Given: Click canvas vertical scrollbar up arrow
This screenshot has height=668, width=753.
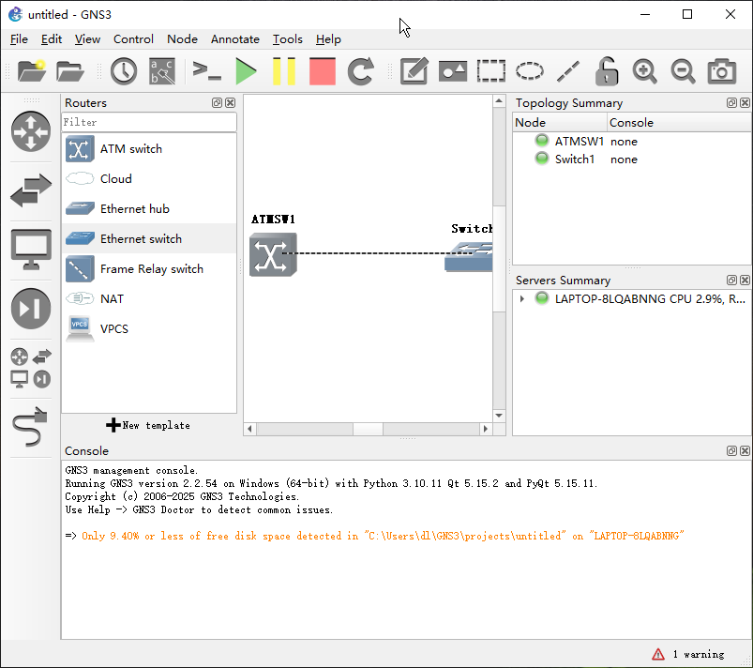Looking at the screenshot, I should tap(499, 101).
